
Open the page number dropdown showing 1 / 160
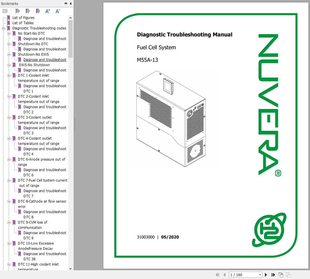(x=260, y=275)
